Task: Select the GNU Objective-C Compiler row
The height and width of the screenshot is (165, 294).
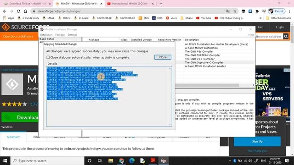Action: pyautogui.click(x=204, y=62)
